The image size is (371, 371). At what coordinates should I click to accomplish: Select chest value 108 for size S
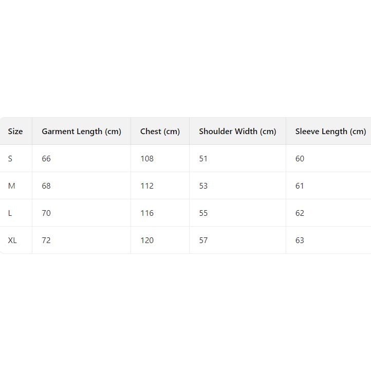click(147, 159)
